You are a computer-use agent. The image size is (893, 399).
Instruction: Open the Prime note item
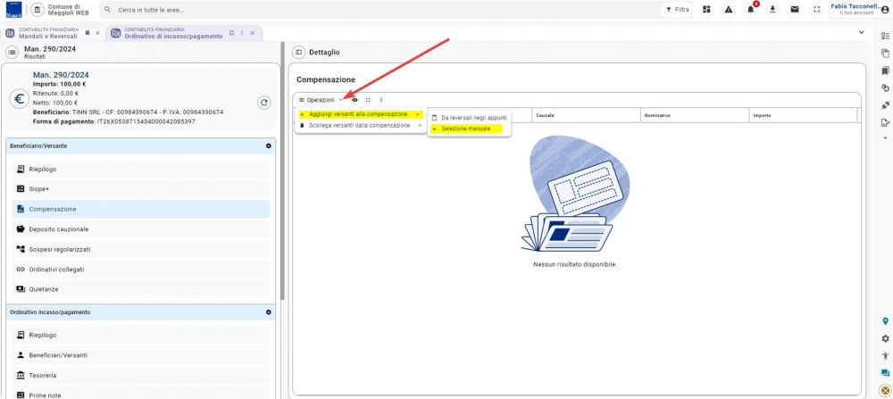(x=141, y=395)
